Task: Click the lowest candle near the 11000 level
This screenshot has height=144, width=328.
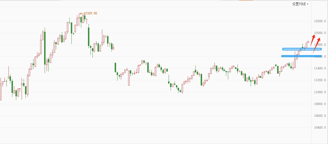Action: 182,88
